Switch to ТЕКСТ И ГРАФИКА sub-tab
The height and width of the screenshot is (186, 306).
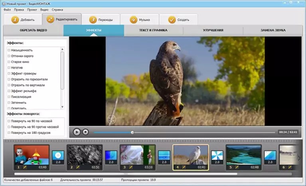click(x=153, y=30)
